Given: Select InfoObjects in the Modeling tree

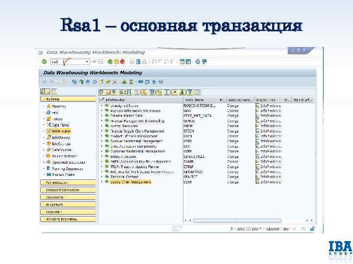Looking at the screenshot, I should pyautogui.click(x=61, y=137).
